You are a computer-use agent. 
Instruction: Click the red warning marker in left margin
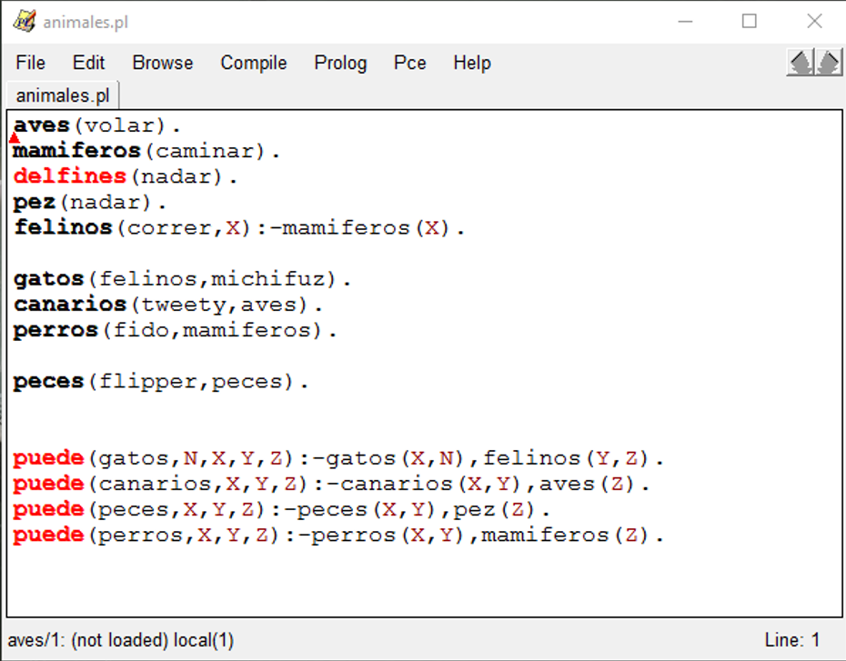coord(13,136)
